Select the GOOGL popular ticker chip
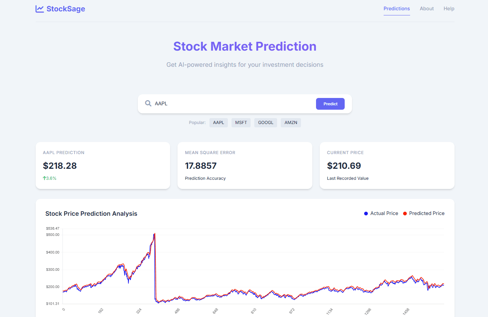Image resolution: width=488 pixels, height=317 pixels. (x=266, y=123)
